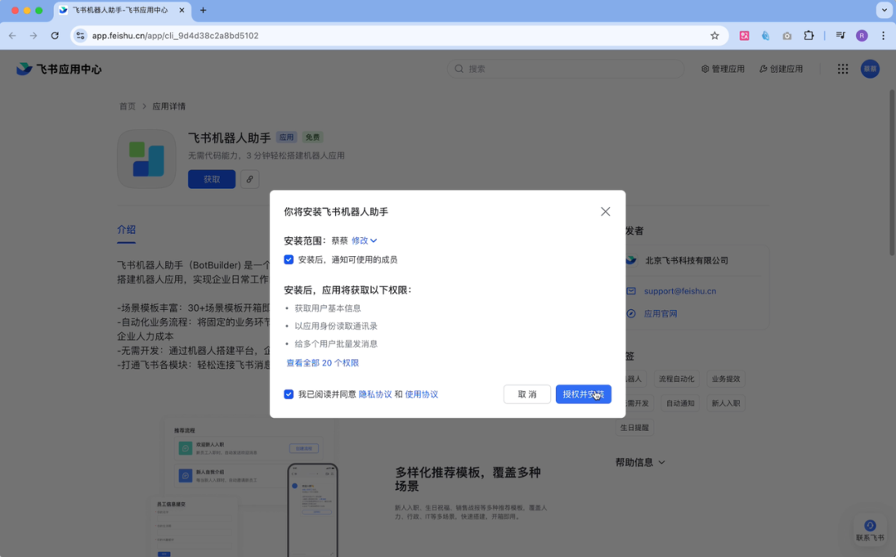
Task: Click 联系飞书 support icon
Action: click(x=869, y=530)
